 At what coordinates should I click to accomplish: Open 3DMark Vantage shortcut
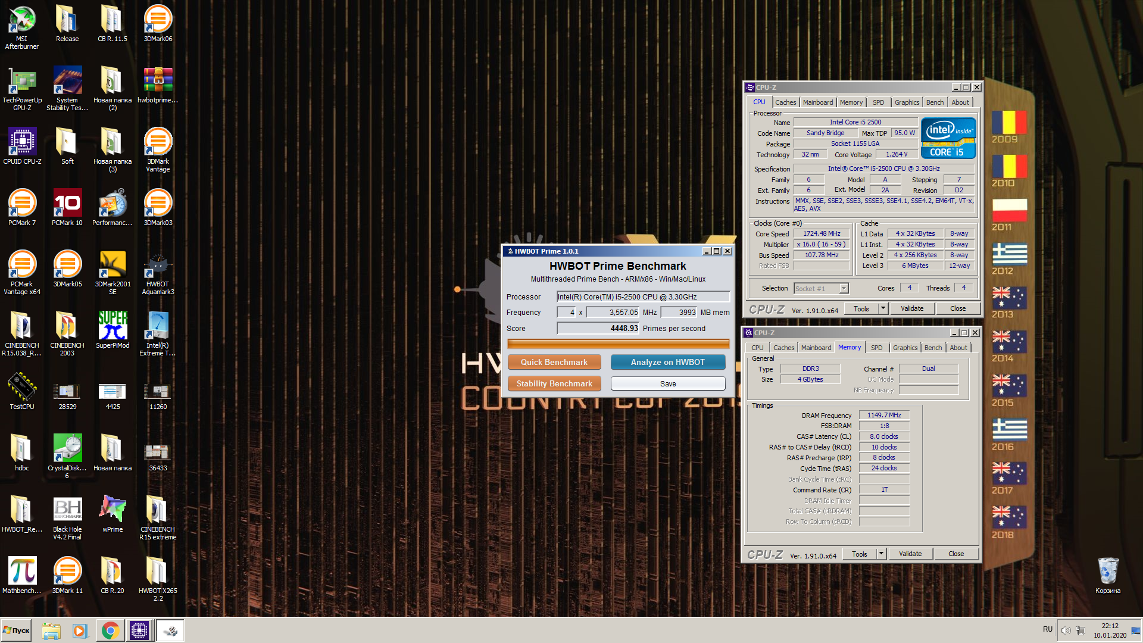point(158,149)
